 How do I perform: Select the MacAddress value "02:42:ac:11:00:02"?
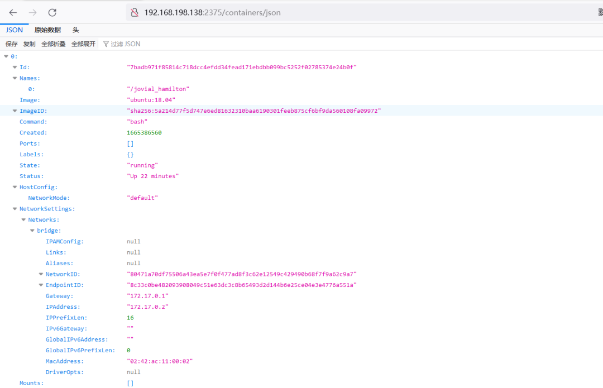[160, 361]
